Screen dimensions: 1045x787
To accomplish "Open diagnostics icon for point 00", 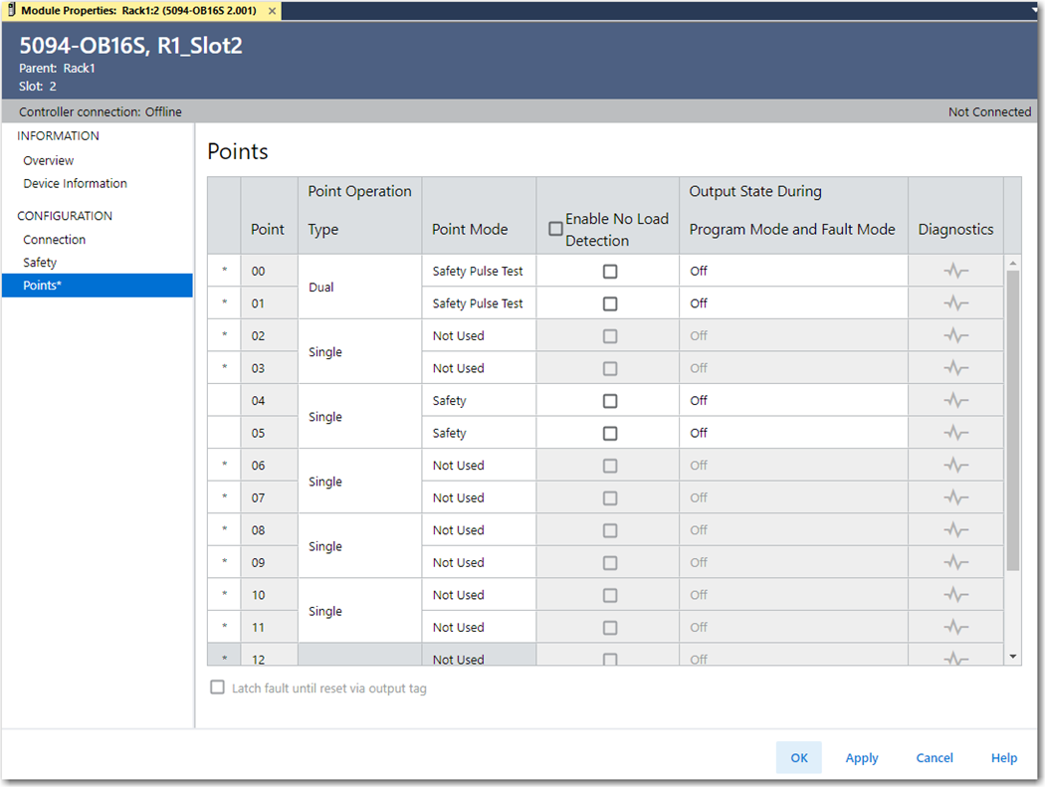I will tap(955, 271).
